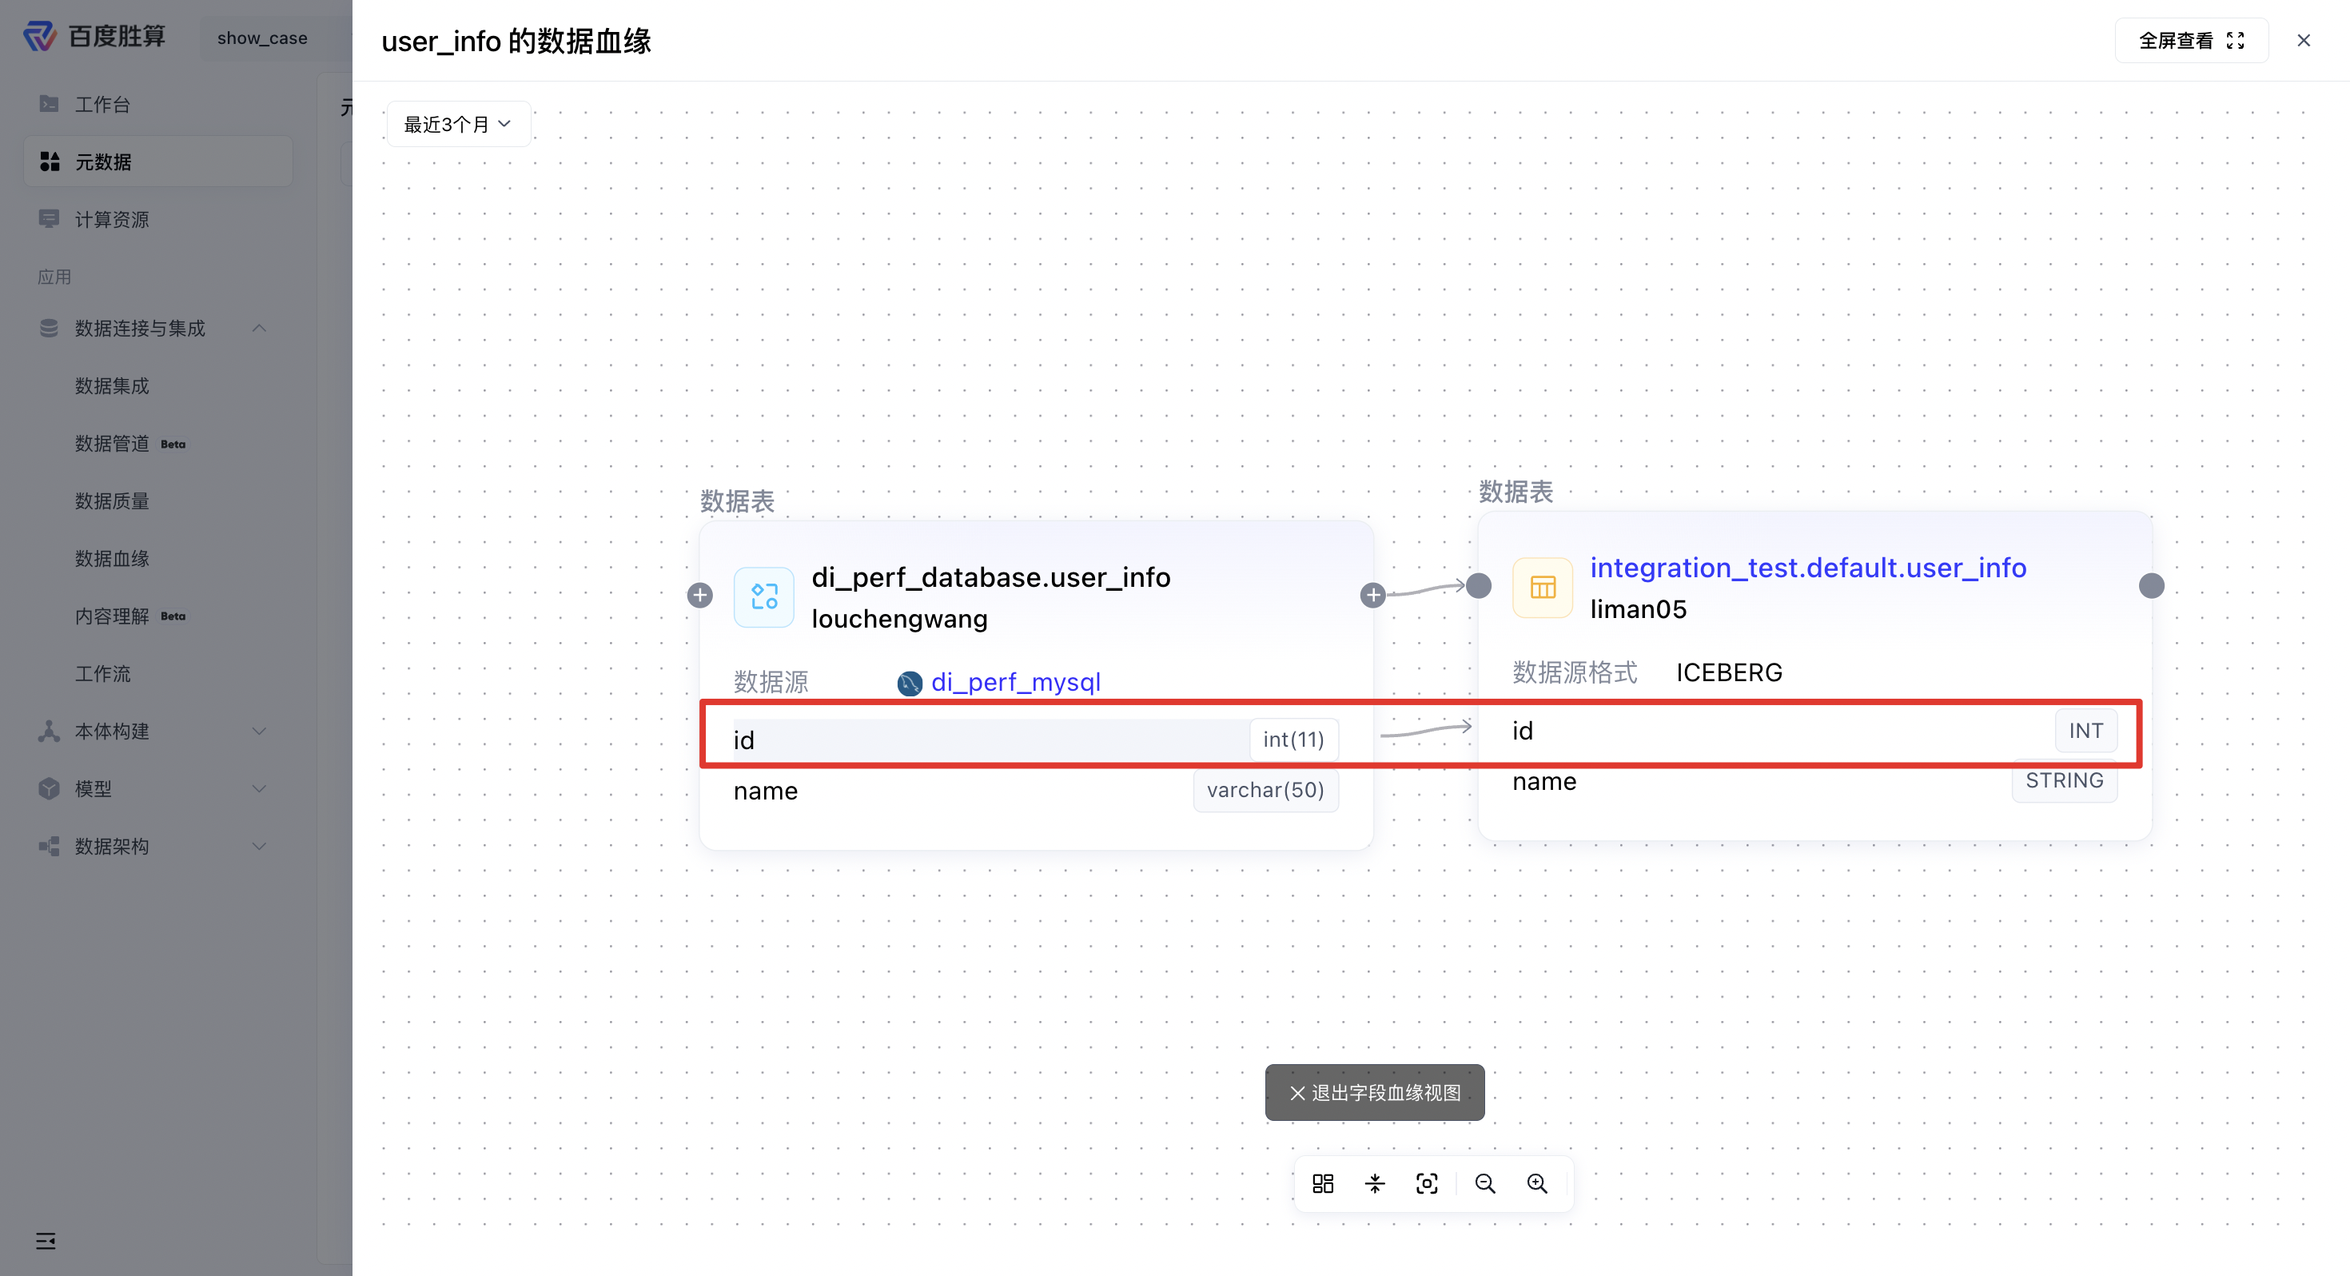
Task: Click the zoom-out magnifier icon
Action: click(1484, 1184)
